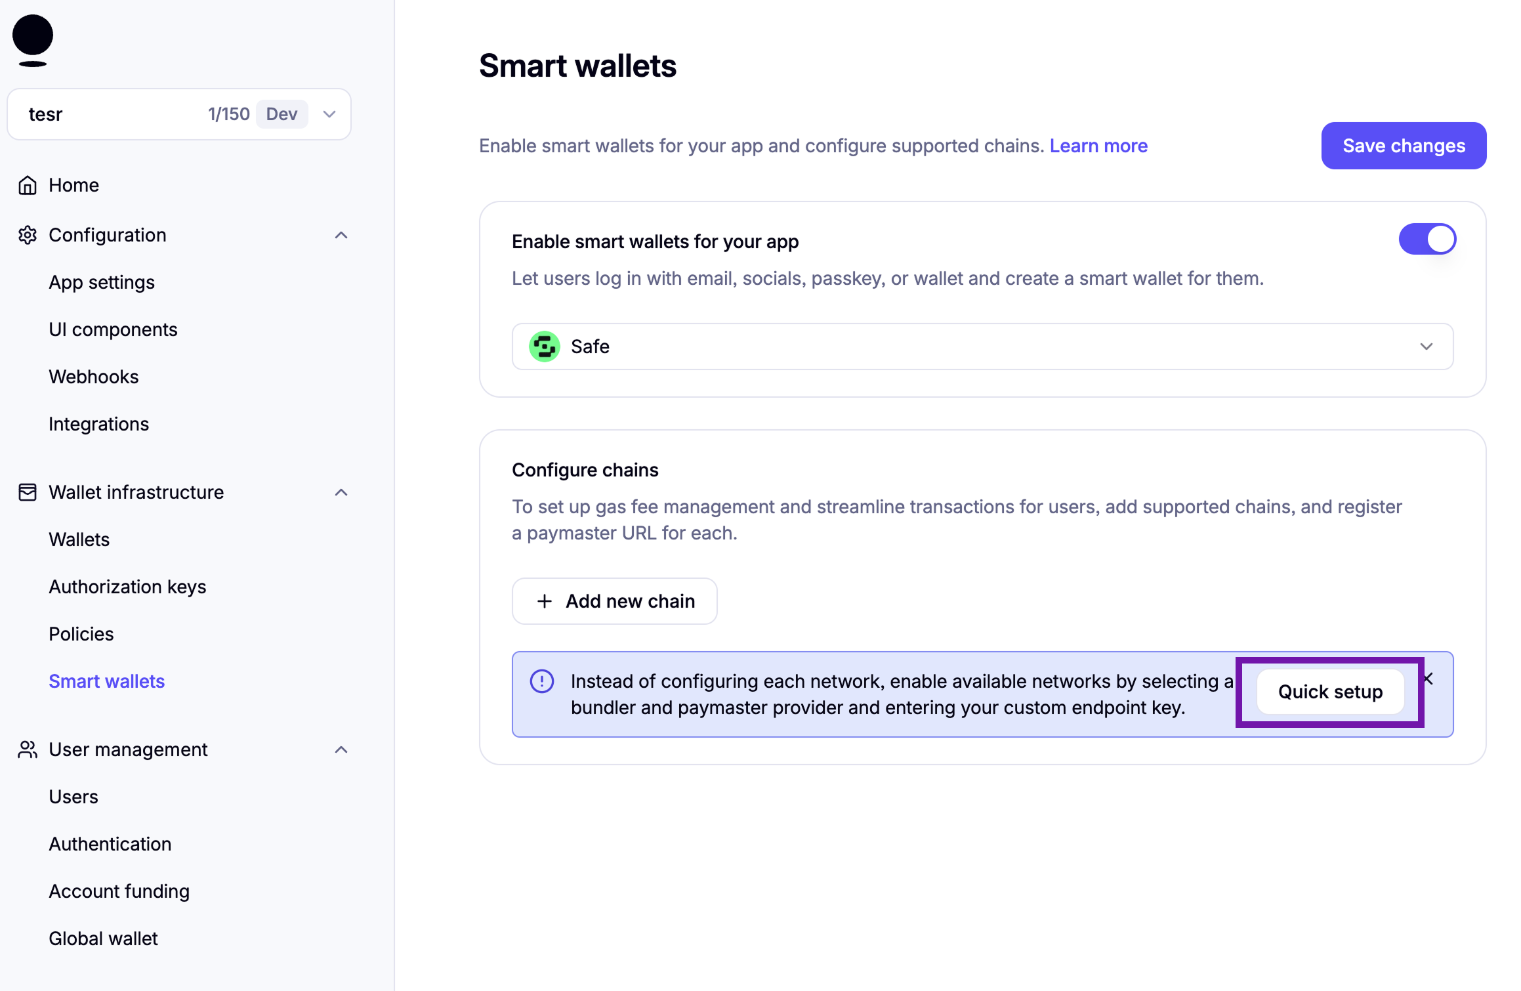Click the Quick setup button

1330,692
